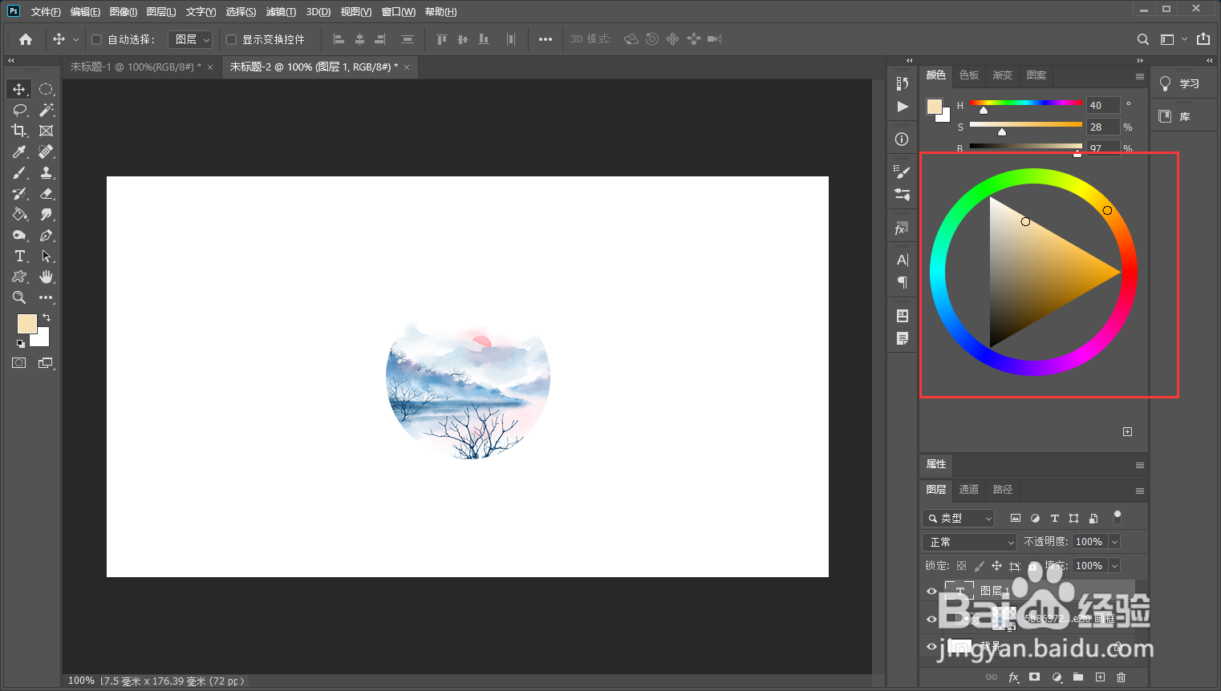Select the Frame tool
The image size is (1221, 691).
[47, 131]
